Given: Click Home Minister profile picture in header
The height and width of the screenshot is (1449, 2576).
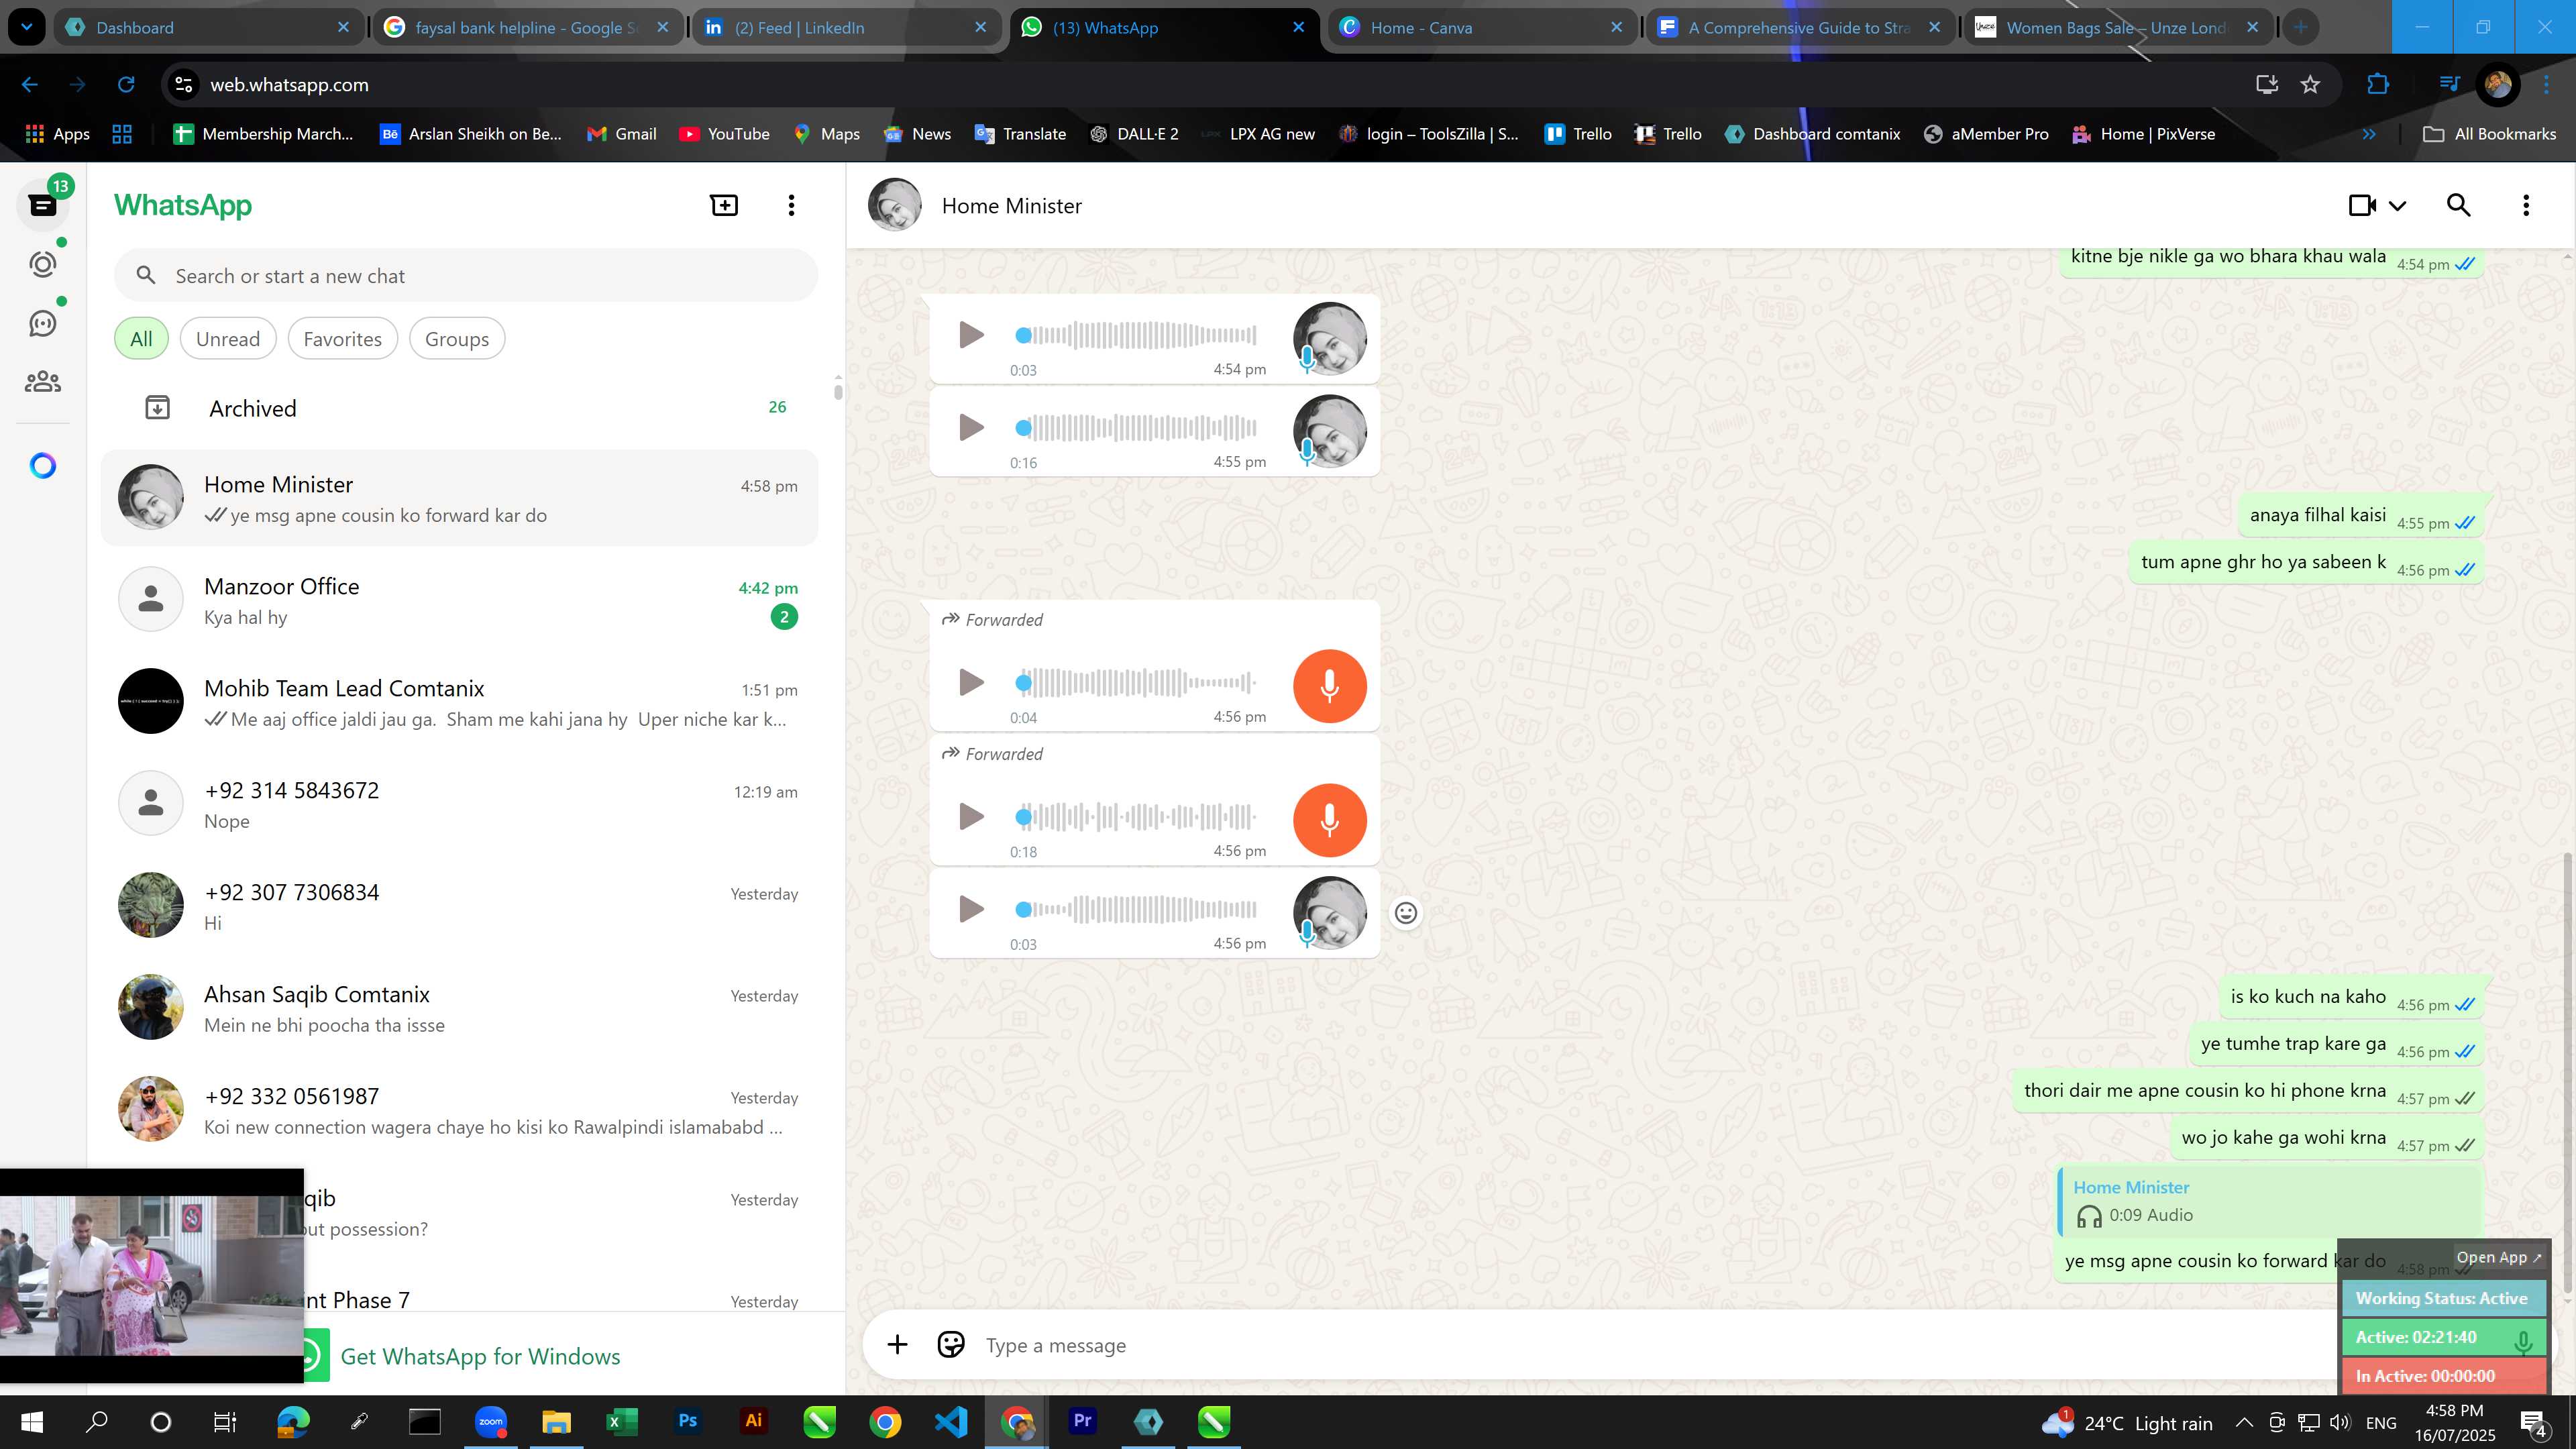Looking at the screenshot, I should (894, 205).
